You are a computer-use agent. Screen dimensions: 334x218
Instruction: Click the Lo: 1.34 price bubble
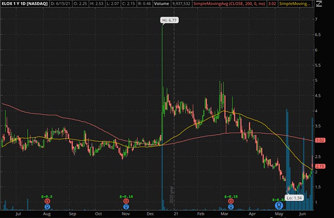pos(294,198)
